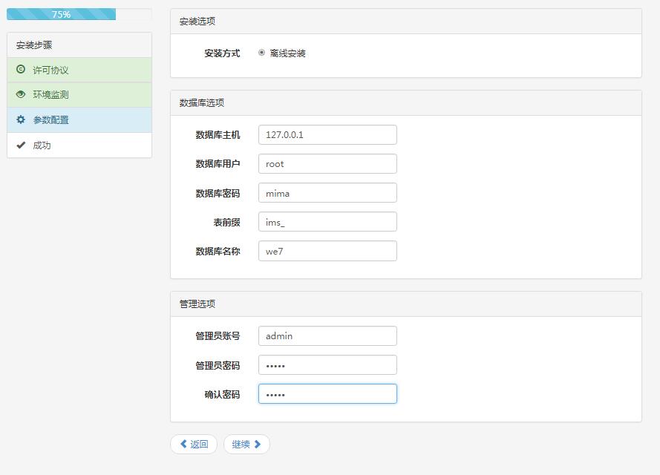This screenshot has width=660, height=475.
Task: Click the 返回 back button
Action: pos(194,444)
